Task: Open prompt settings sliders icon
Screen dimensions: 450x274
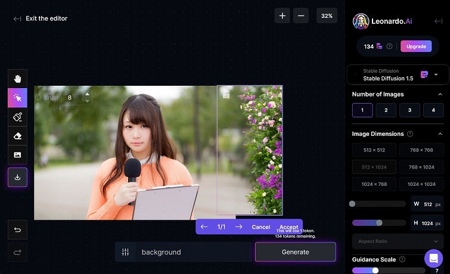Action: pyautogui.click(x=125, y=252)
